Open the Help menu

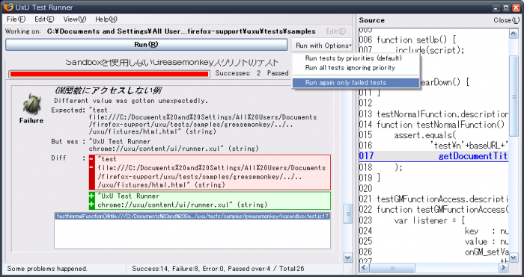106,19
